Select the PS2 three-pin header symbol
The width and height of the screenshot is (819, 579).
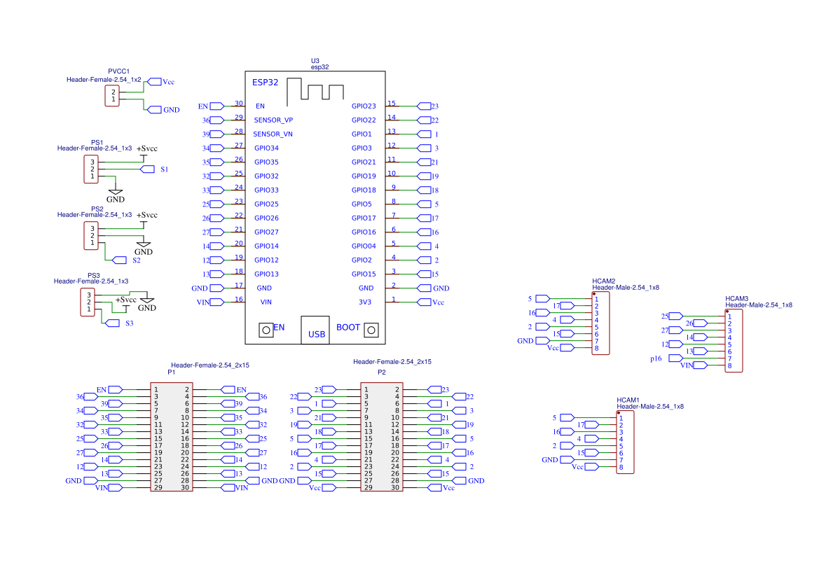pyautogui.click(x=91, y=235)
